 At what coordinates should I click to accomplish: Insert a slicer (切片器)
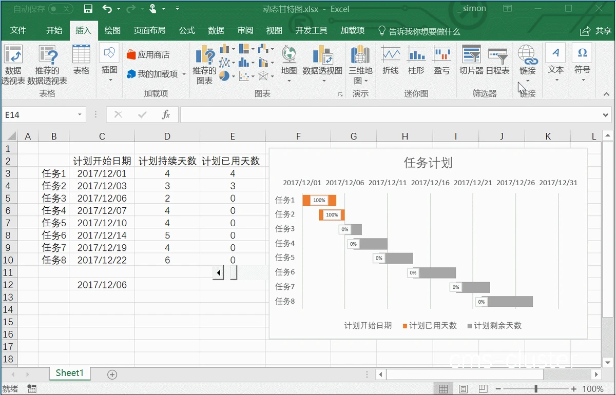471,61
